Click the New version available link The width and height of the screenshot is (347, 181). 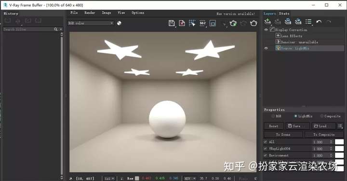[236, 14]
